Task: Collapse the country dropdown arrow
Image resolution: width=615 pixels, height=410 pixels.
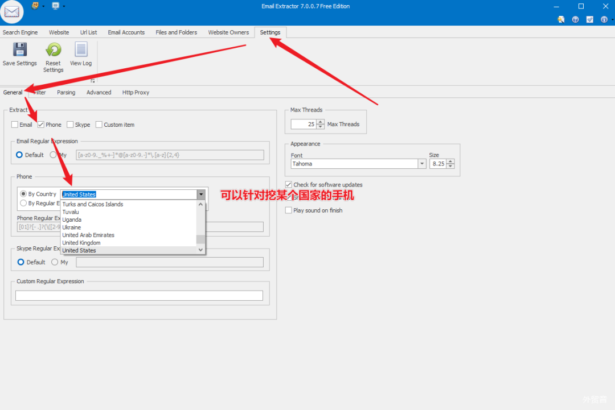Action: tap(201, 194)
